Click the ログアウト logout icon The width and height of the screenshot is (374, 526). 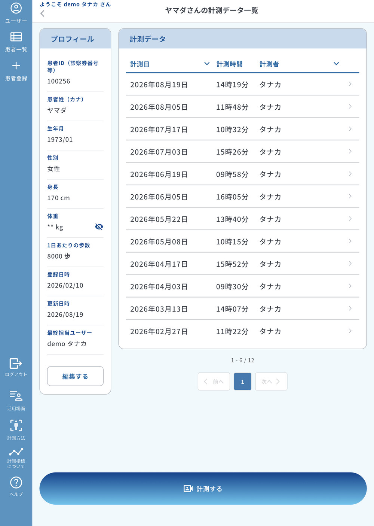pyautogui.click(x=16, y=363)
